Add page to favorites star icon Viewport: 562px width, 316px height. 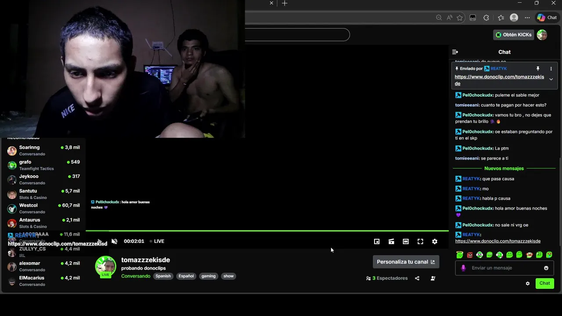point(460,18)
